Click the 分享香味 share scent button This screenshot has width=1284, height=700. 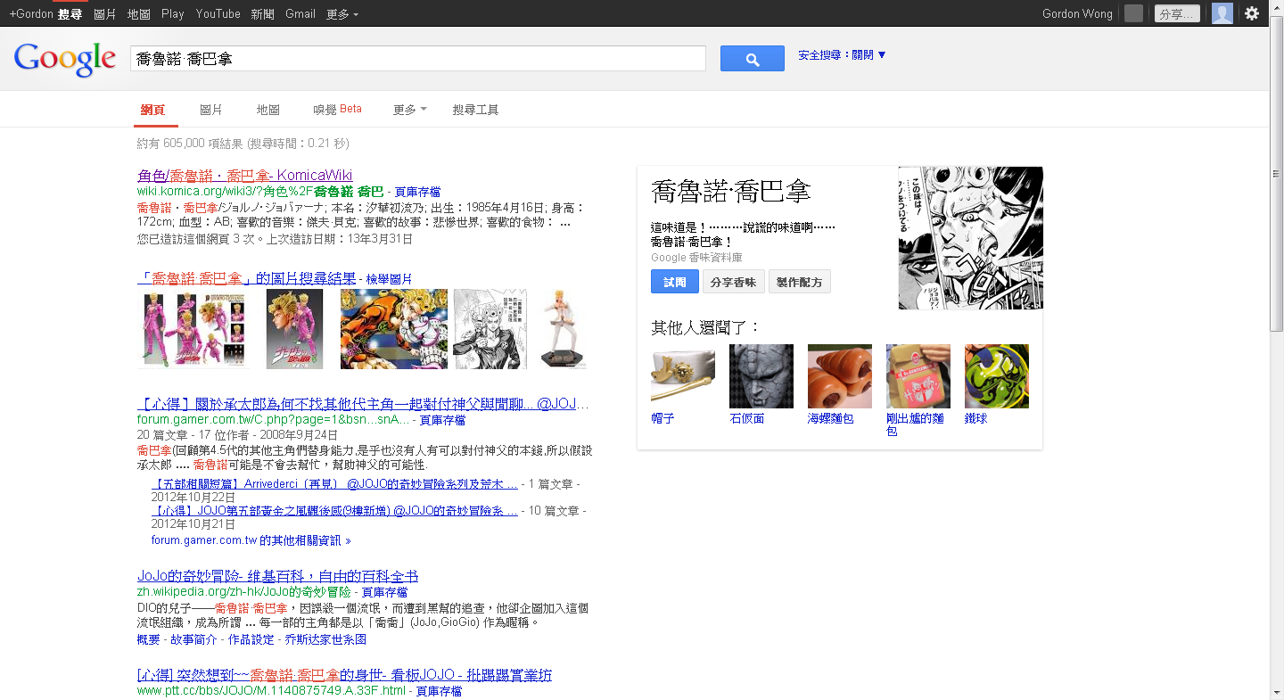[x=734, y=282]
